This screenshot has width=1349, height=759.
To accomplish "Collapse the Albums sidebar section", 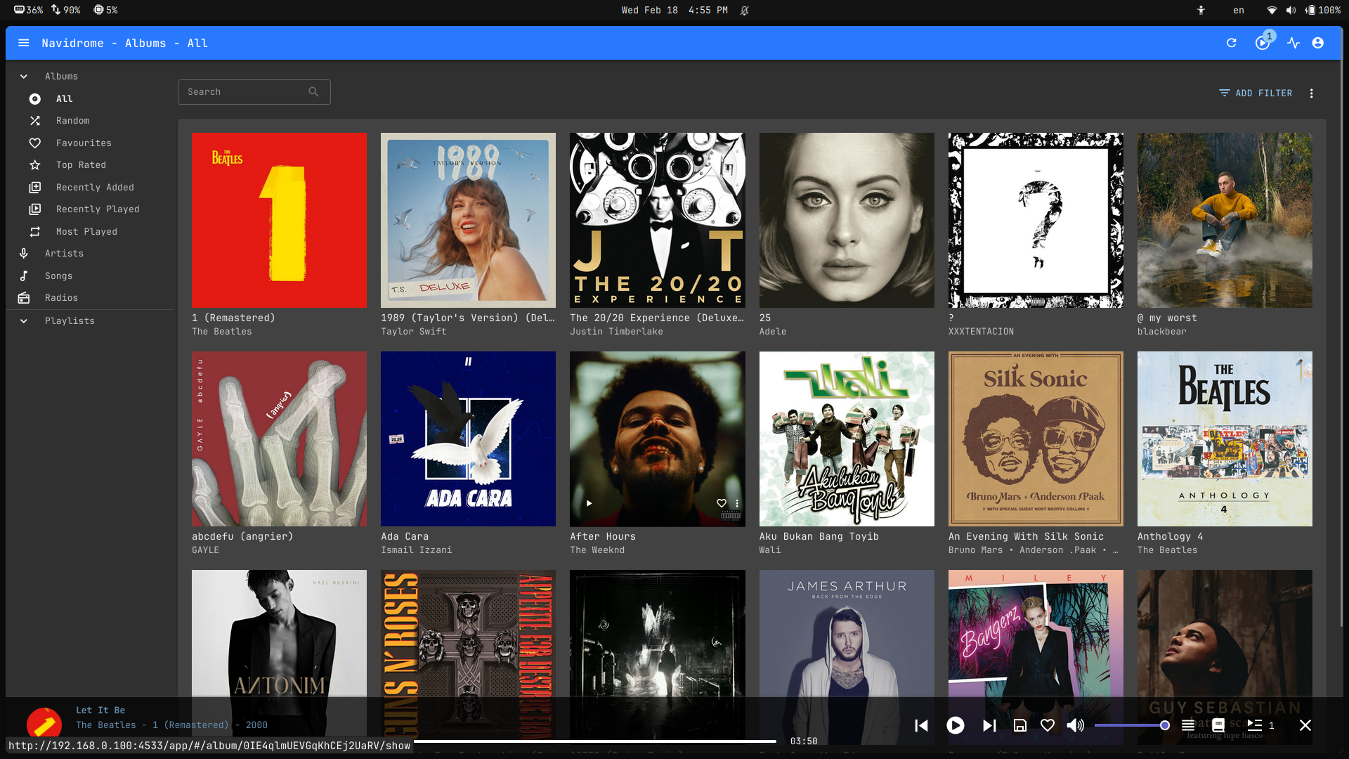I will [x=24, y=77].
